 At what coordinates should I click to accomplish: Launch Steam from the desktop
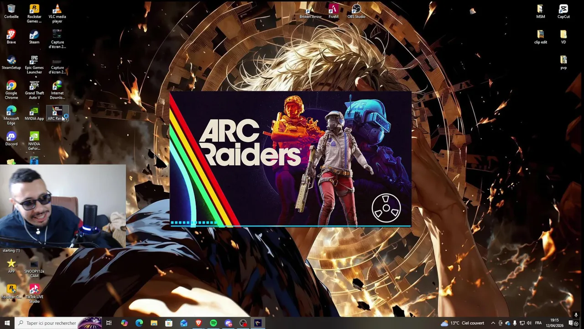pos(34,37)
